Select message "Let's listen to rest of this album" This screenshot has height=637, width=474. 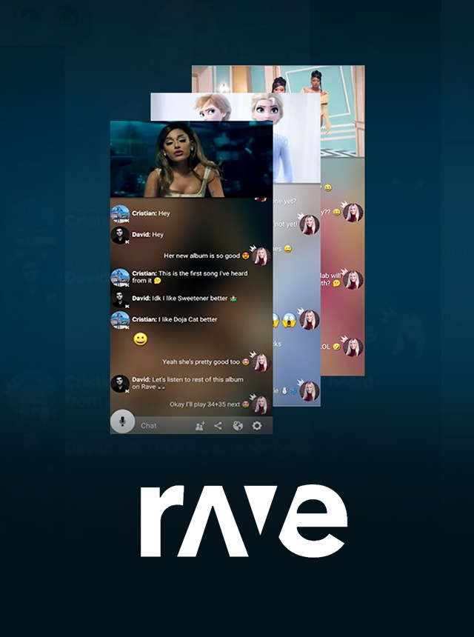pos(188,383)
